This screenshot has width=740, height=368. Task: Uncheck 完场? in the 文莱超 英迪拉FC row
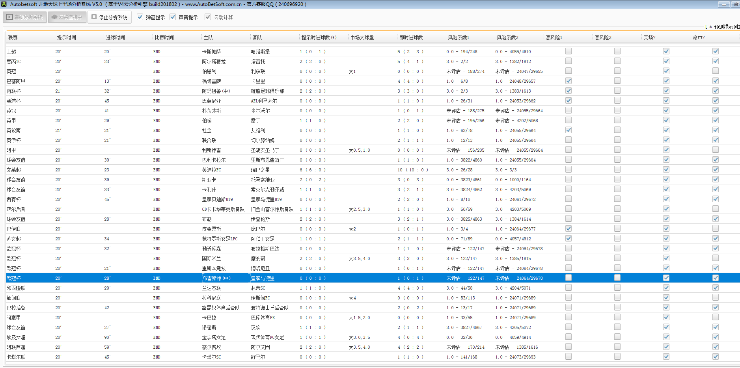click(666, 169)
